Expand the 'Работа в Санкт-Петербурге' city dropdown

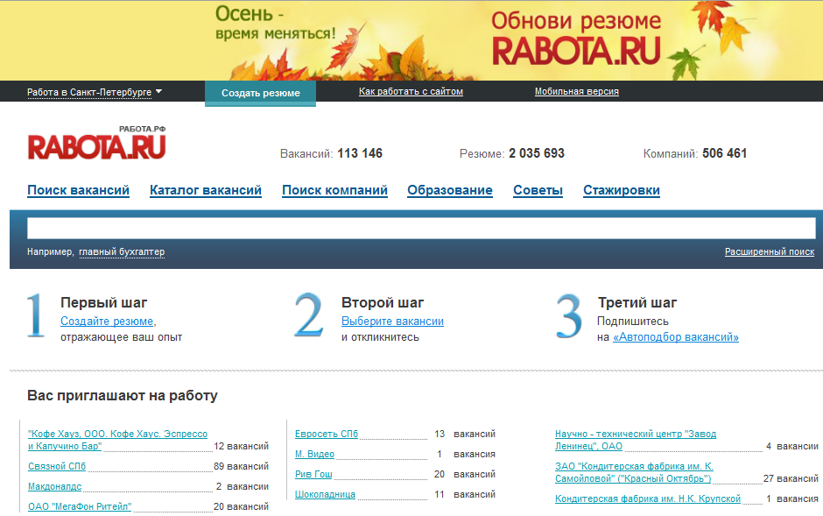(95, 92)
